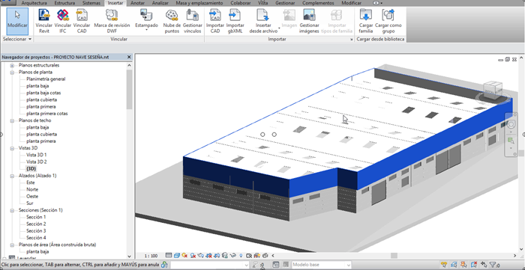The width and height of the screenshot is (525, 270).
Task: Toggle the shadows icon in the view control bar
Action: pos(193,256)
